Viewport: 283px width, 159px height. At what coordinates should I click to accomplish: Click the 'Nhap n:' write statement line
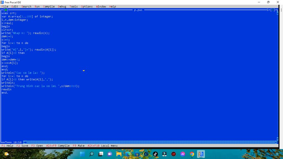tap(25, 33)
